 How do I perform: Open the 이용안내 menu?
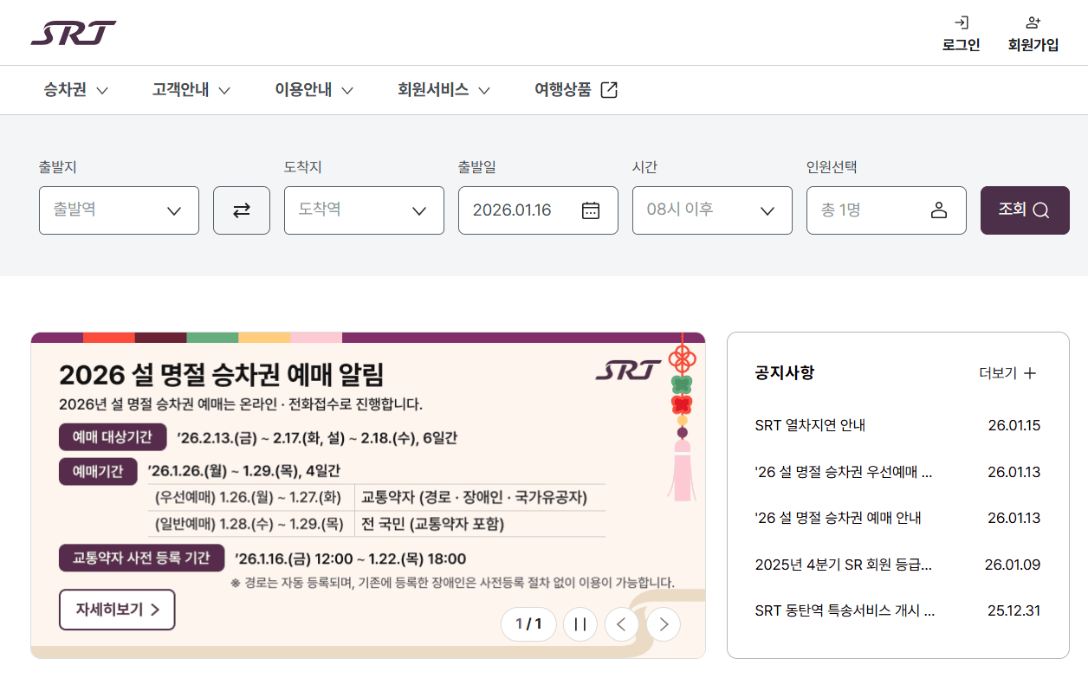(x=314, y=90)
